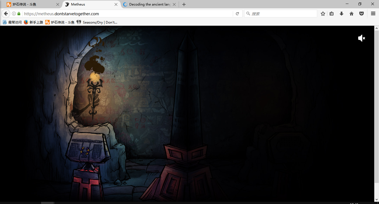The image size is (379, 204).
Task: Open the 最常访问 bookmarks folder
Action: tap(12, 22)
